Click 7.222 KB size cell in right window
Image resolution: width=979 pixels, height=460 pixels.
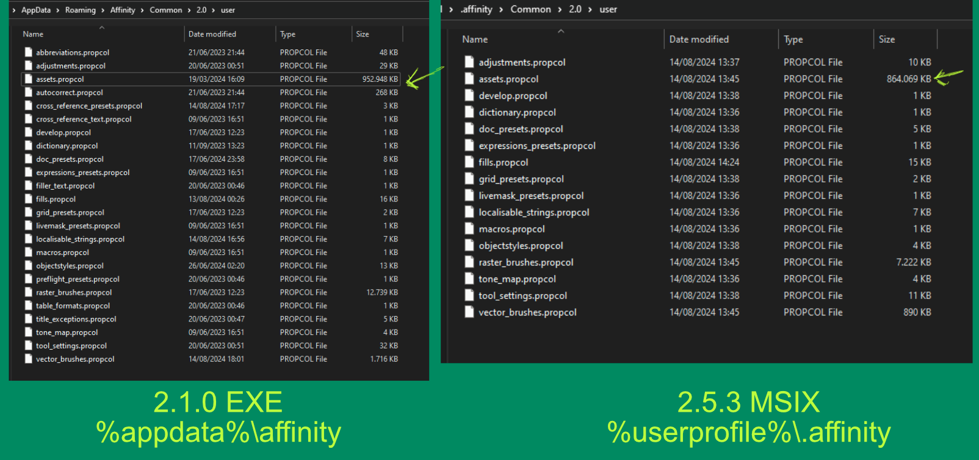click(x=914, y=262)
